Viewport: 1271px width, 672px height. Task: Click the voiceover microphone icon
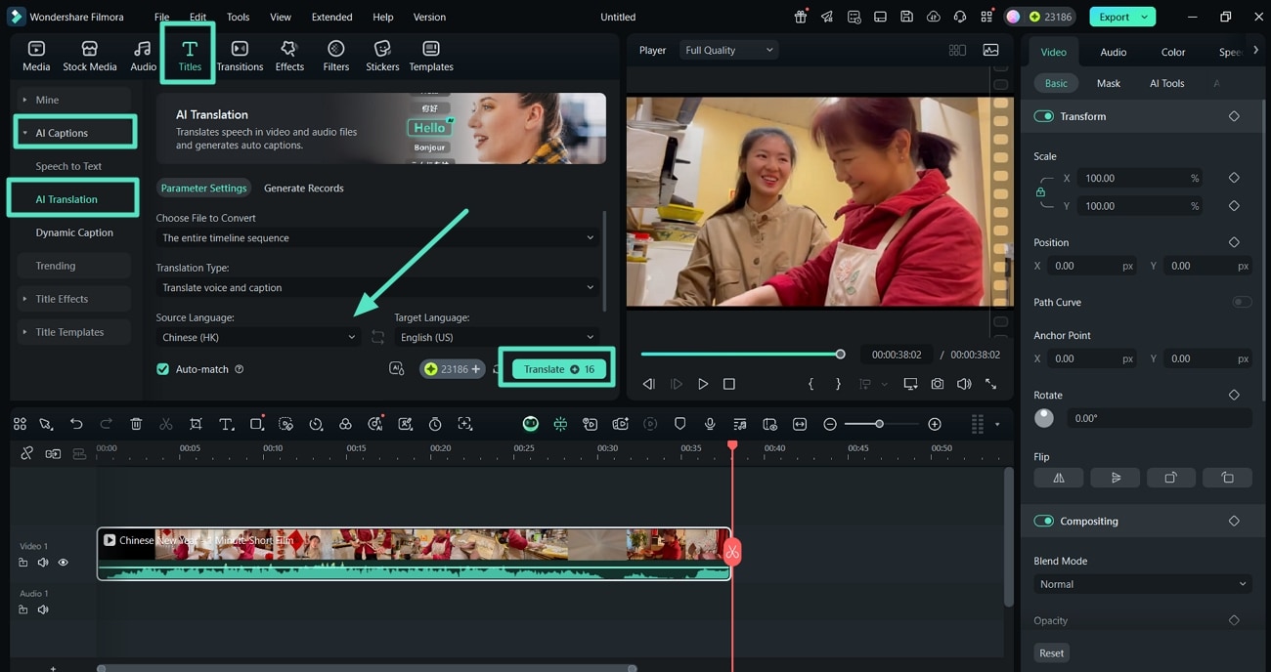[710, 424]
